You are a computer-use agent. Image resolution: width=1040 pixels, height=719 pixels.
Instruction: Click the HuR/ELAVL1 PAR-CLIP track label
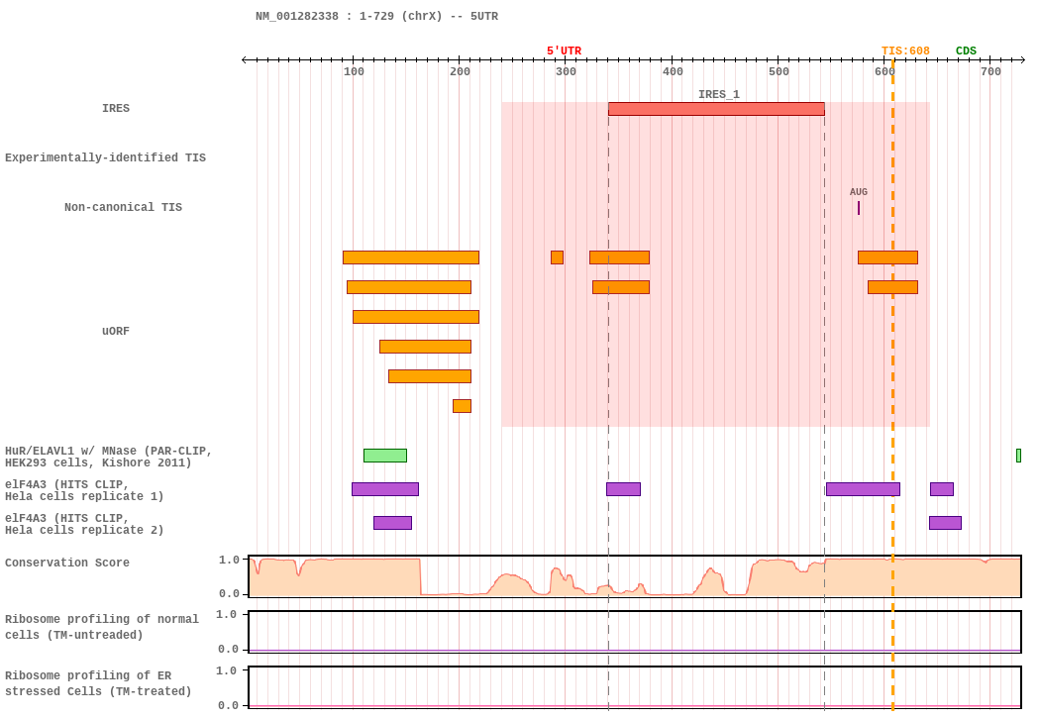tap(108, 457)
